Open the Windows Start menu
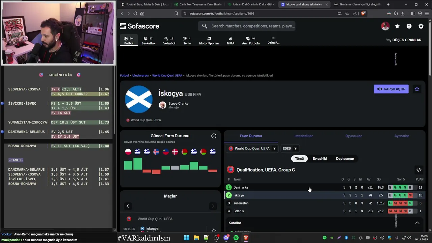Screen dimensions: 432x243 186,238
